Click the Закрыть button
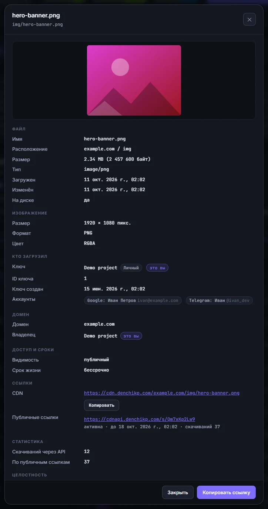268x509 pixels. [178, 492]
